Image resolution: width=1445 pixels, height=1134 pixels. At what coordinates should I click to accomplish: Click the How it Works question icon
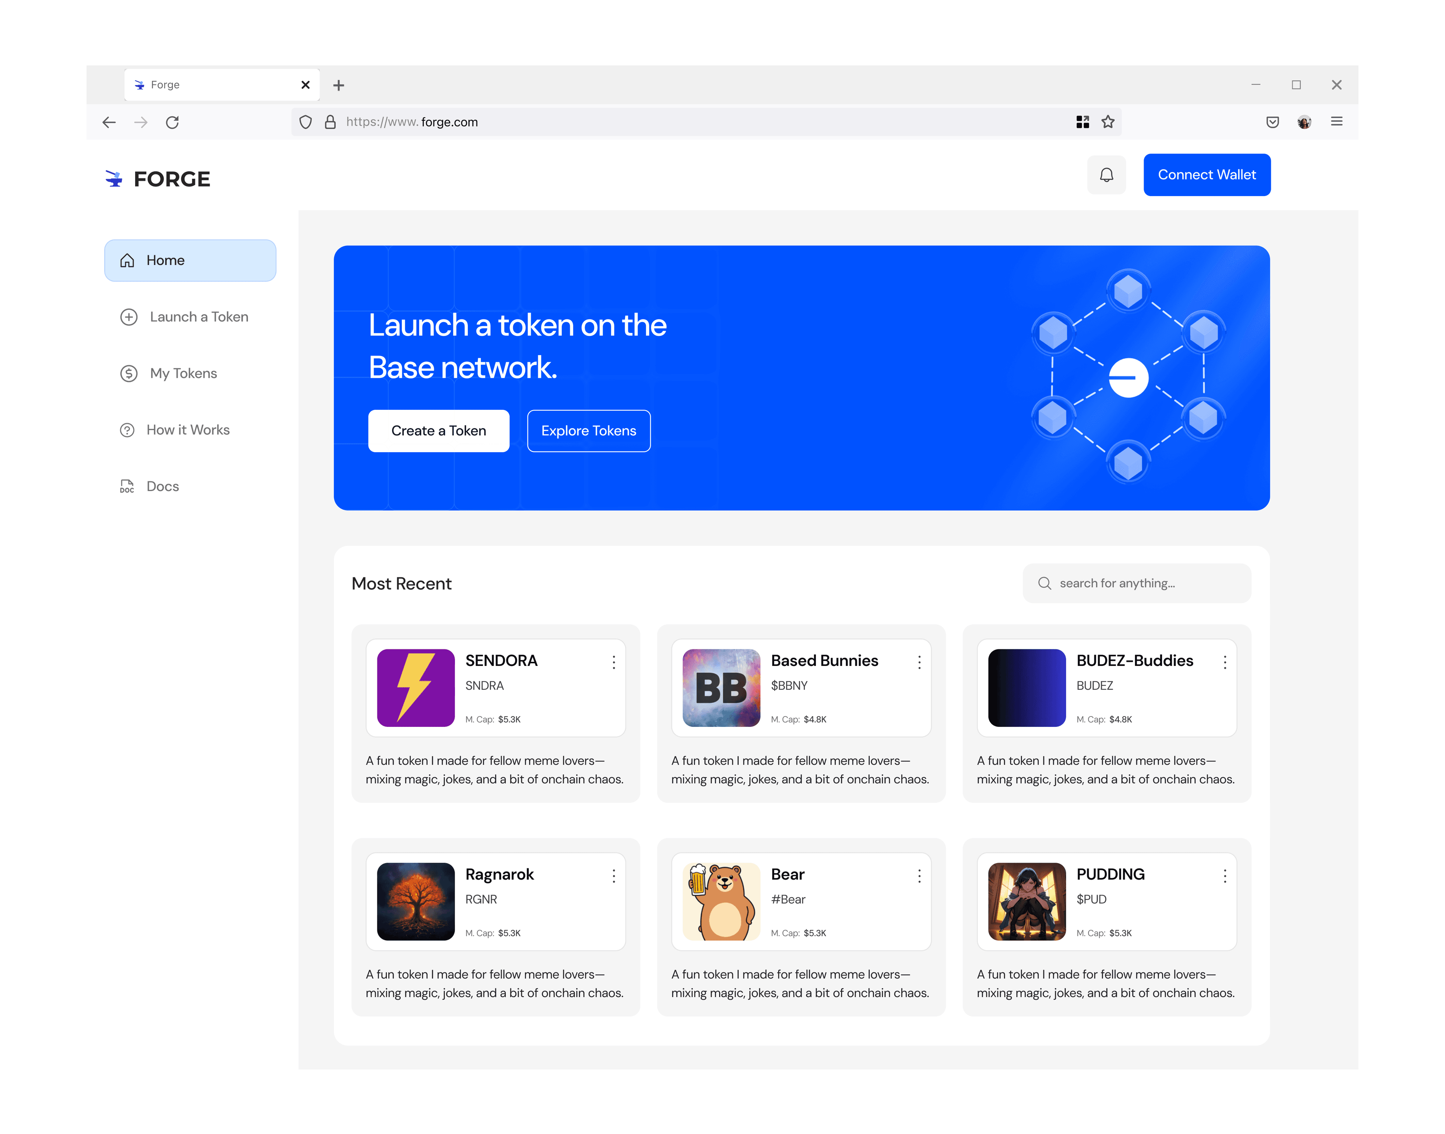point(127,430)
